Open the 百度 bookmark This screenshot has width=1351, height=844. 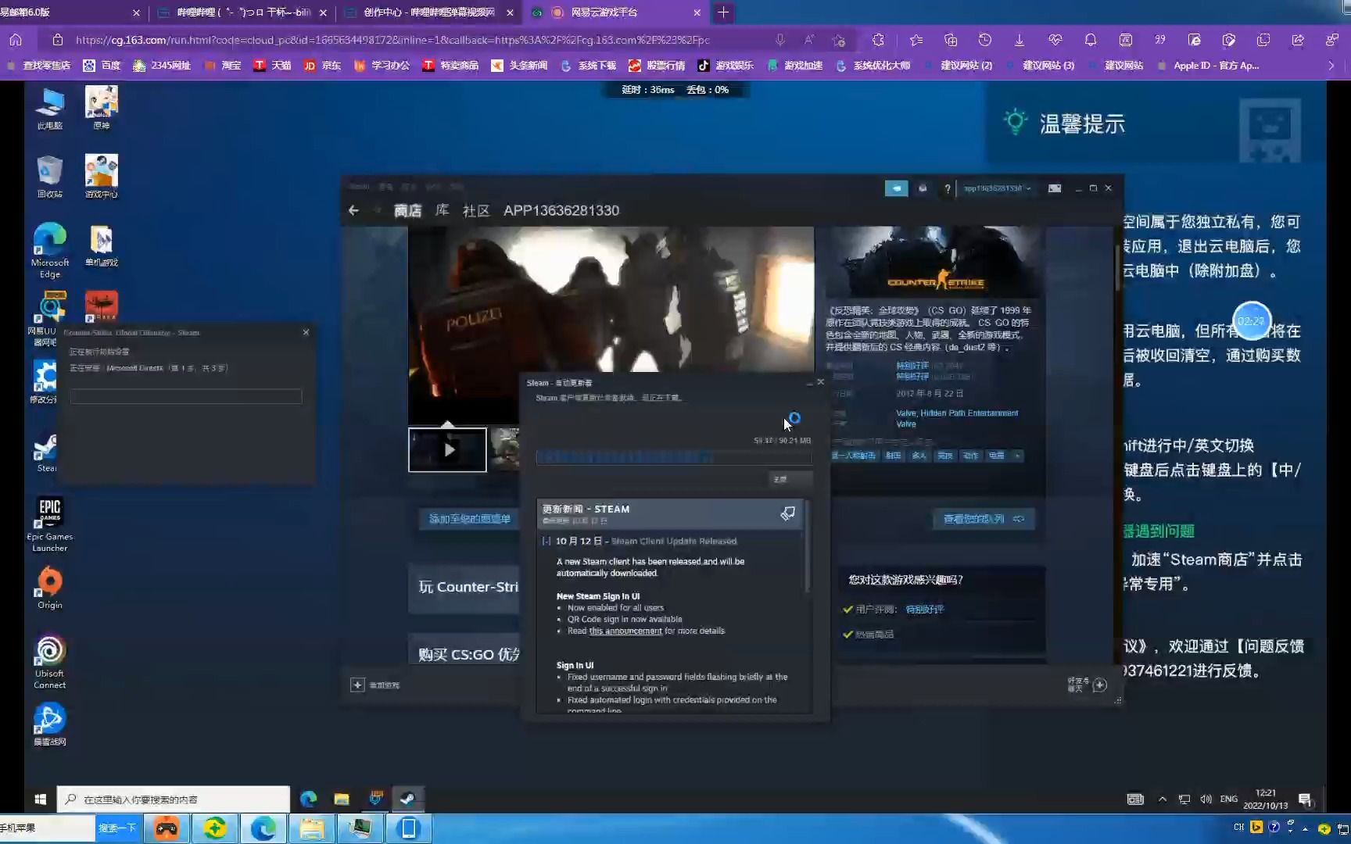102,66
